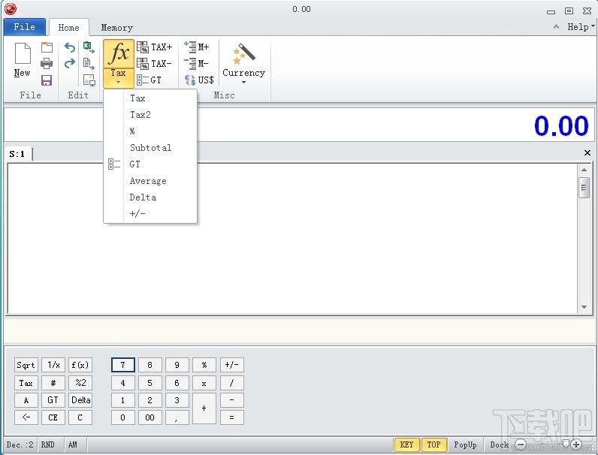The image size is (598, 455).
Task: Click the Currency magic wand icon
Action: click(243, 56)
